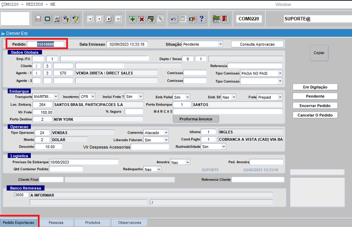Viewport: 352px width, 227px height.
Task: Jump to the last record arrow icon
Action: pos(118,19)
